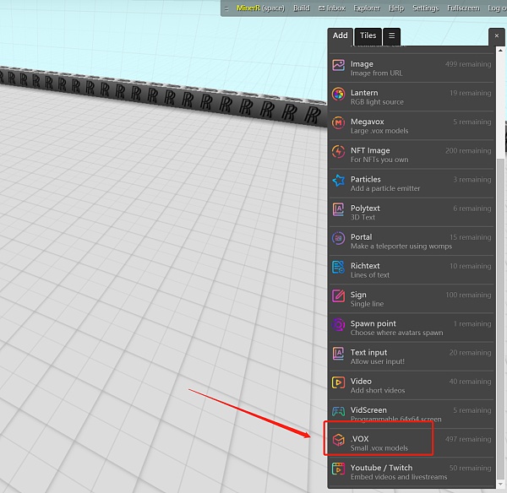The width and height of the screenshot is (507, 493).
Task: Add a short Video feature
Action: [412, 385]
